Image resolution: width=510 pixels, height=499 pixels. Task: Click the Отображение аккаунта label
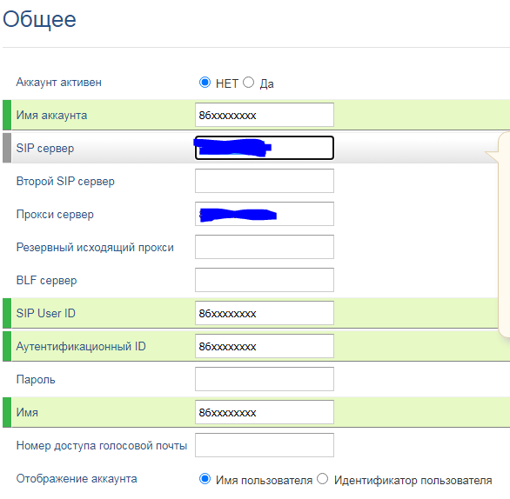point(77,478)
